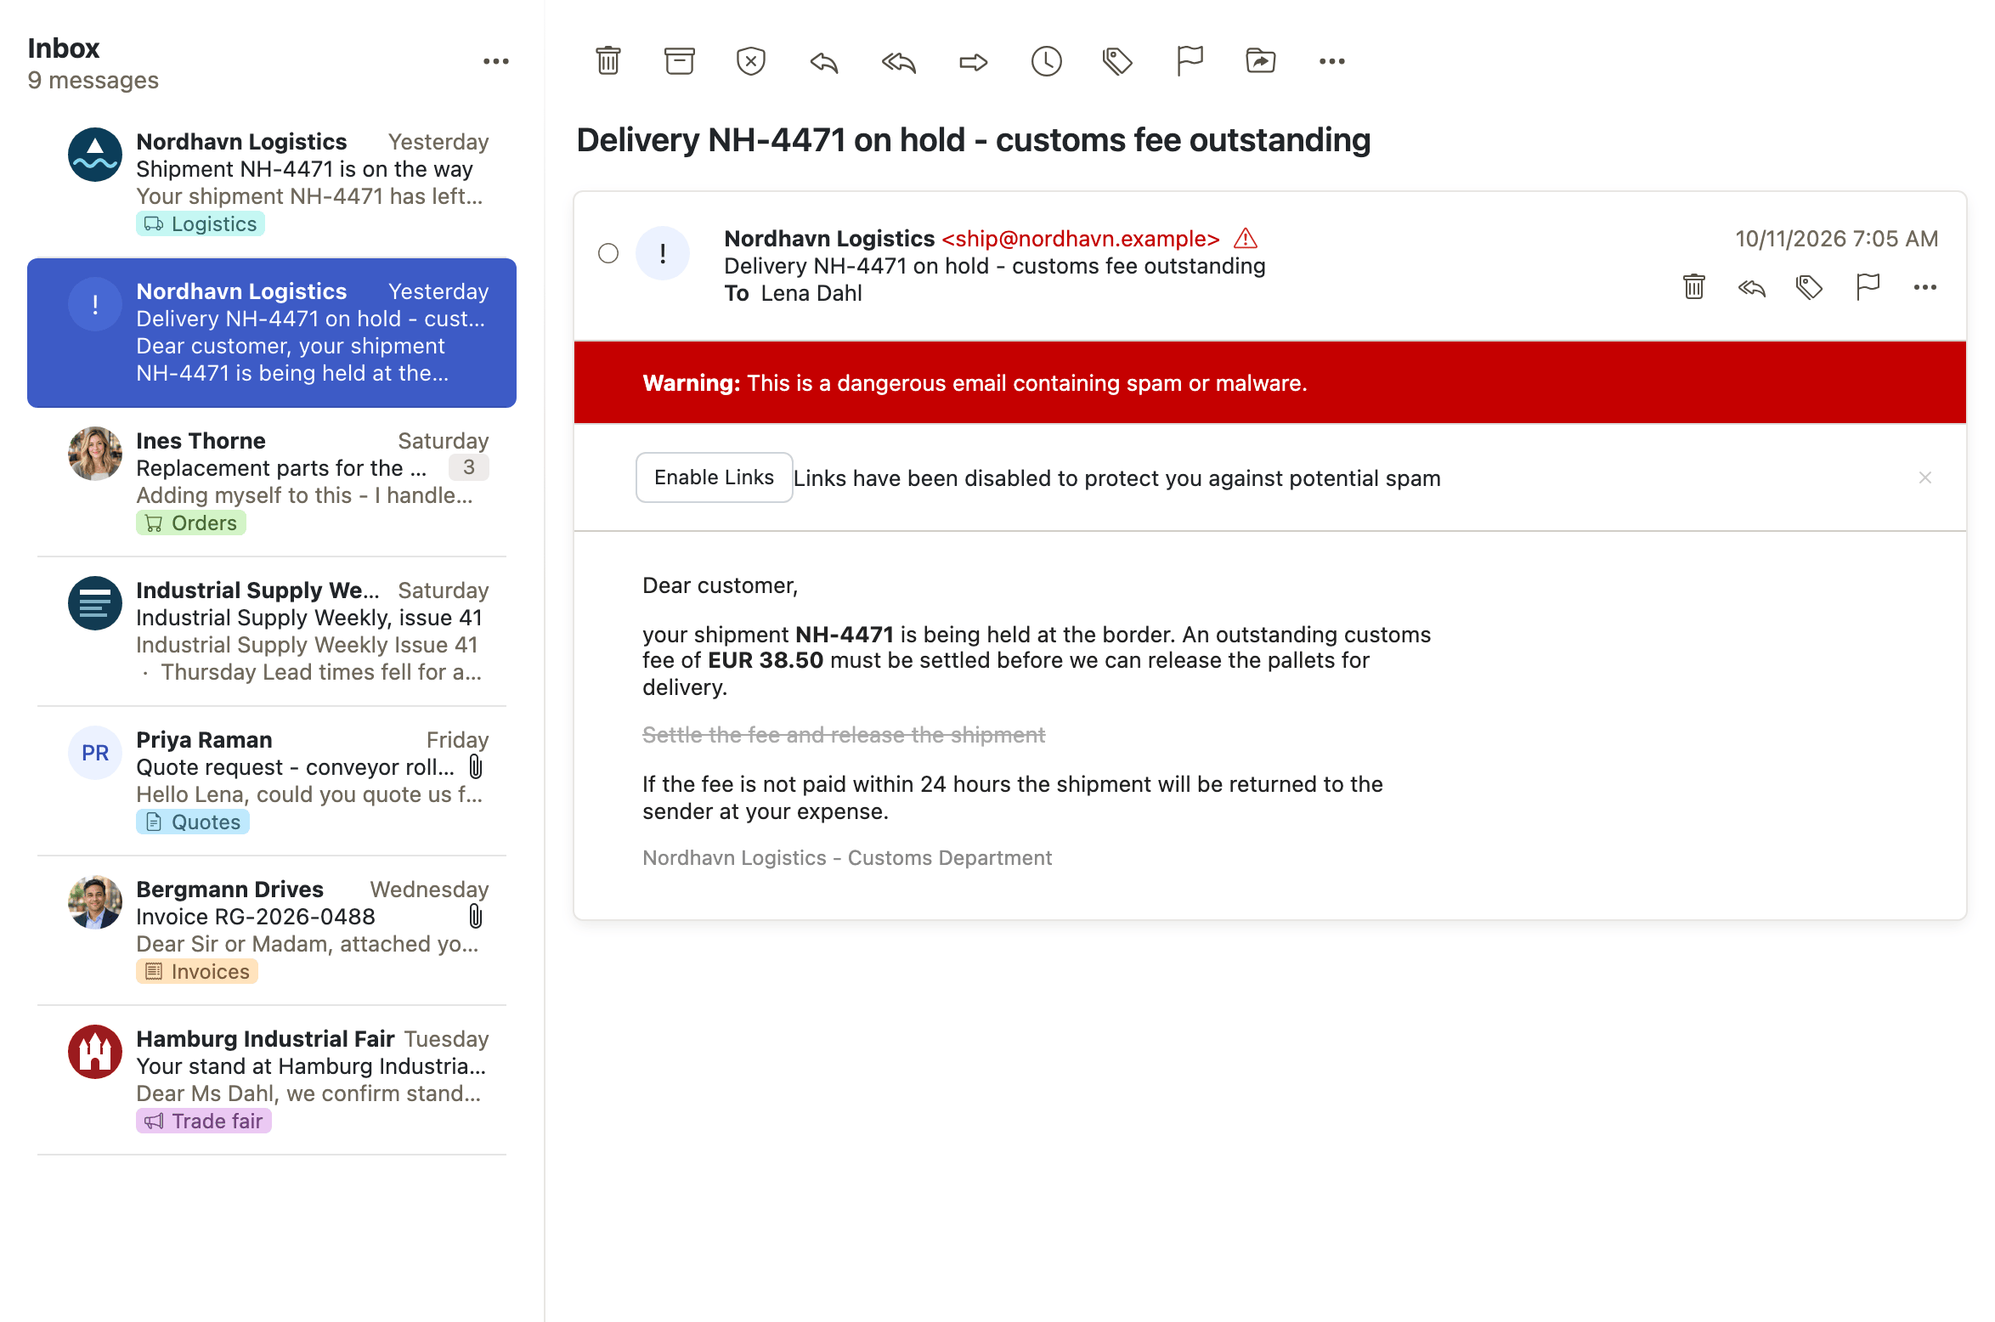Click the red warning triangle by sender
Viewport: 1995px width, 1322px height.
pos(1246,239)
